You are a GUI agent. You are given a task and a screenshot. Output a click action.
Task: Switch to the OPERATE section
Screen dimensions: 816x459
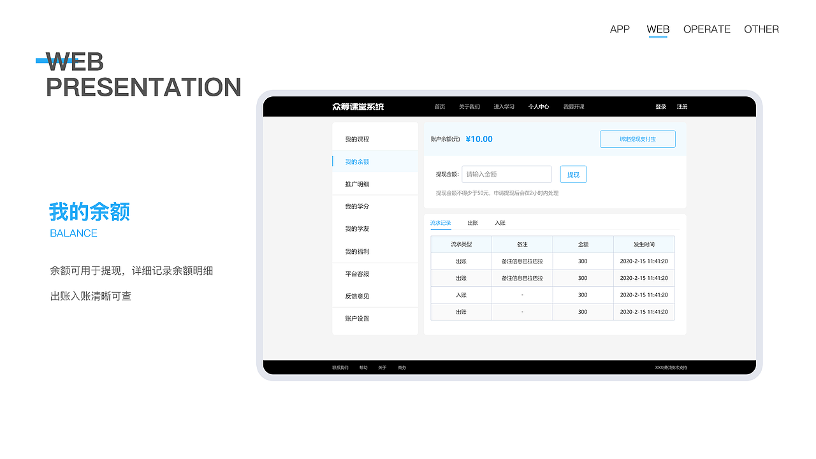[707, 29]
